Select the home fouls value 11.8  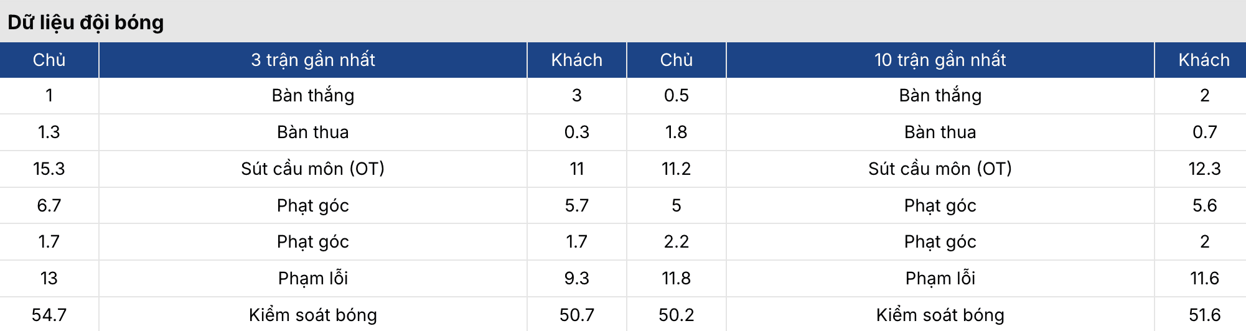pyautogui.click(x=676, y=278)
